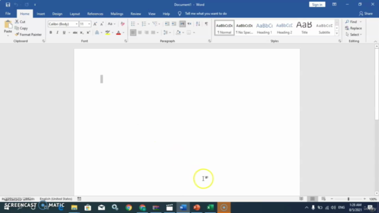This screenshot has height=213, width=379.
Task: Center align the paragraph
Action: (x=140, y=33)
